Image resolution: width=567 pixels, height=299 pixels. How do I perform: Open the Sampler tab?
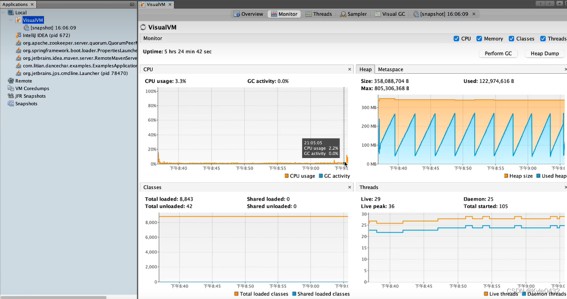(353, 14)
